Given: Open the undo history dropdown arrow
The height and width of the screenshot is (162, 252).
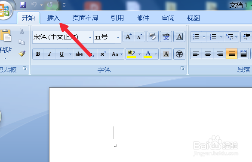Looking at the screenshot, I should [x=41, y=5].
